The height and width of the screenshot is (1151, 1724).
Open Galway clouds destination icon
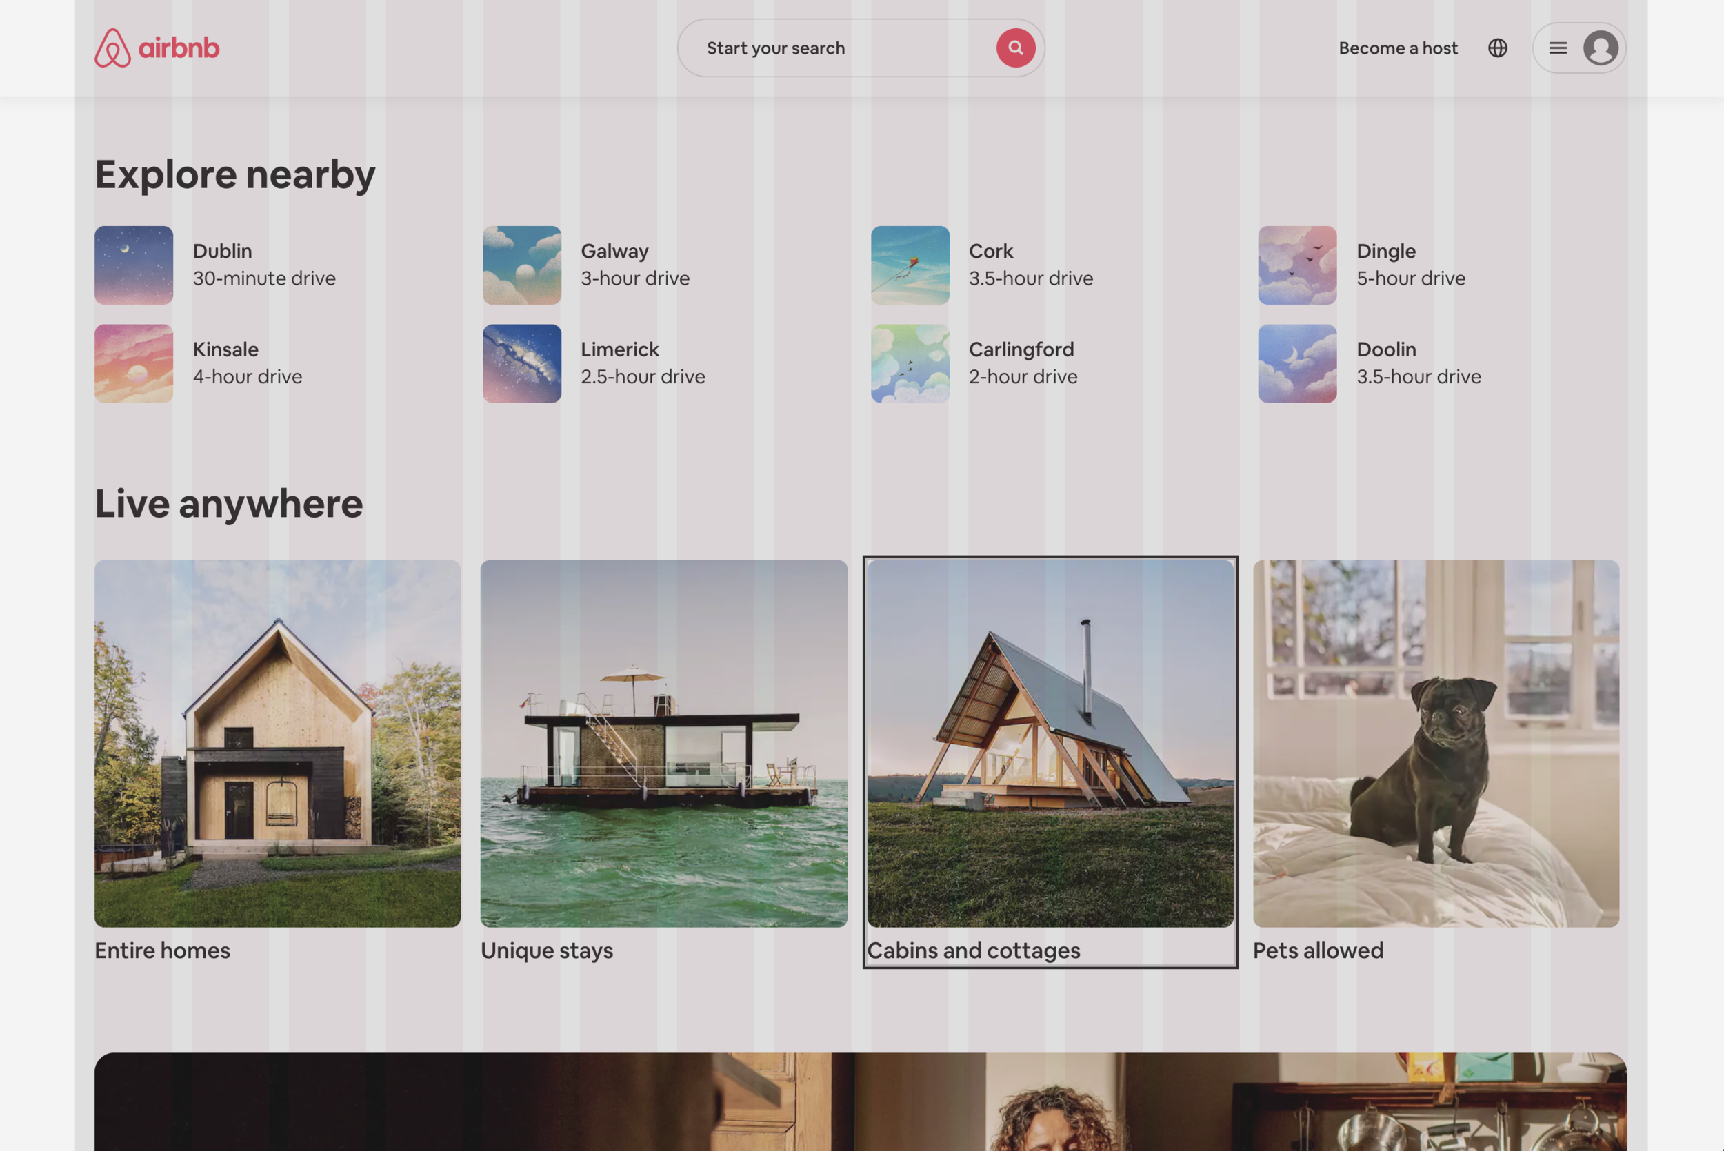pyautogui.click(x=521, y=265)
